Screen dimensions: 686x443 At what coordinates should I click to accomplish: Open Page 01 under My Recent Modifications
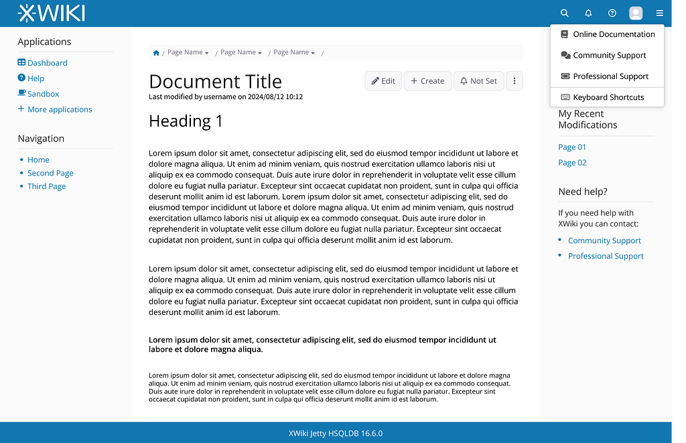(571, 147)
